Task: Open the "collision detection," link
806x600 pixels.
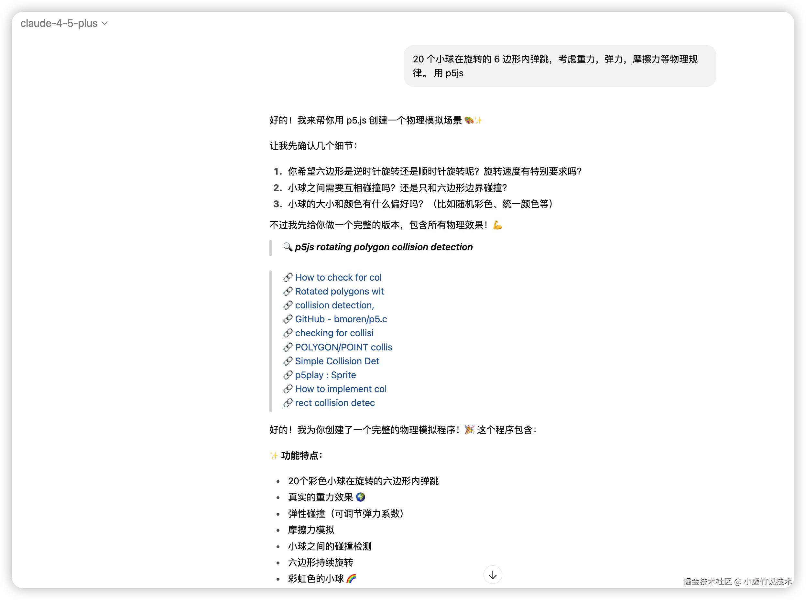Action: click(334, 305)
